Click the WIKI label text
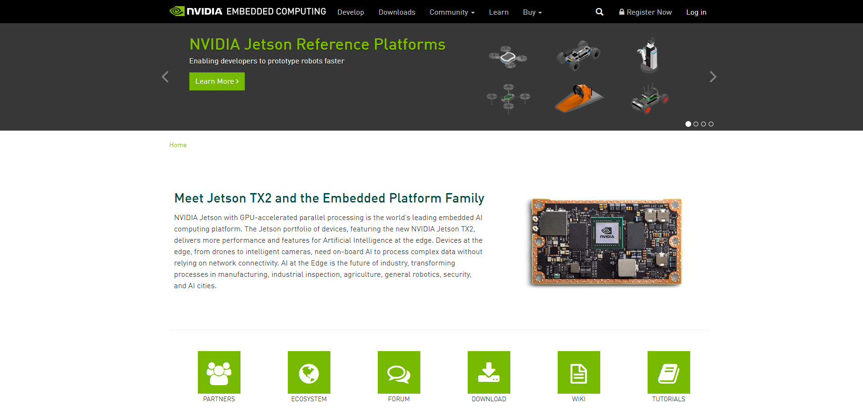 [x=579, y=399]
